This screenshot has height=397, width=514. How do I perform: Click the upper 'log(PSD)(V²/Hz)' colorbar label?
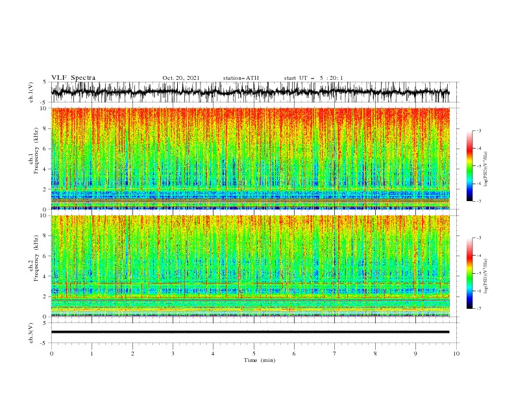click(486, 169)
